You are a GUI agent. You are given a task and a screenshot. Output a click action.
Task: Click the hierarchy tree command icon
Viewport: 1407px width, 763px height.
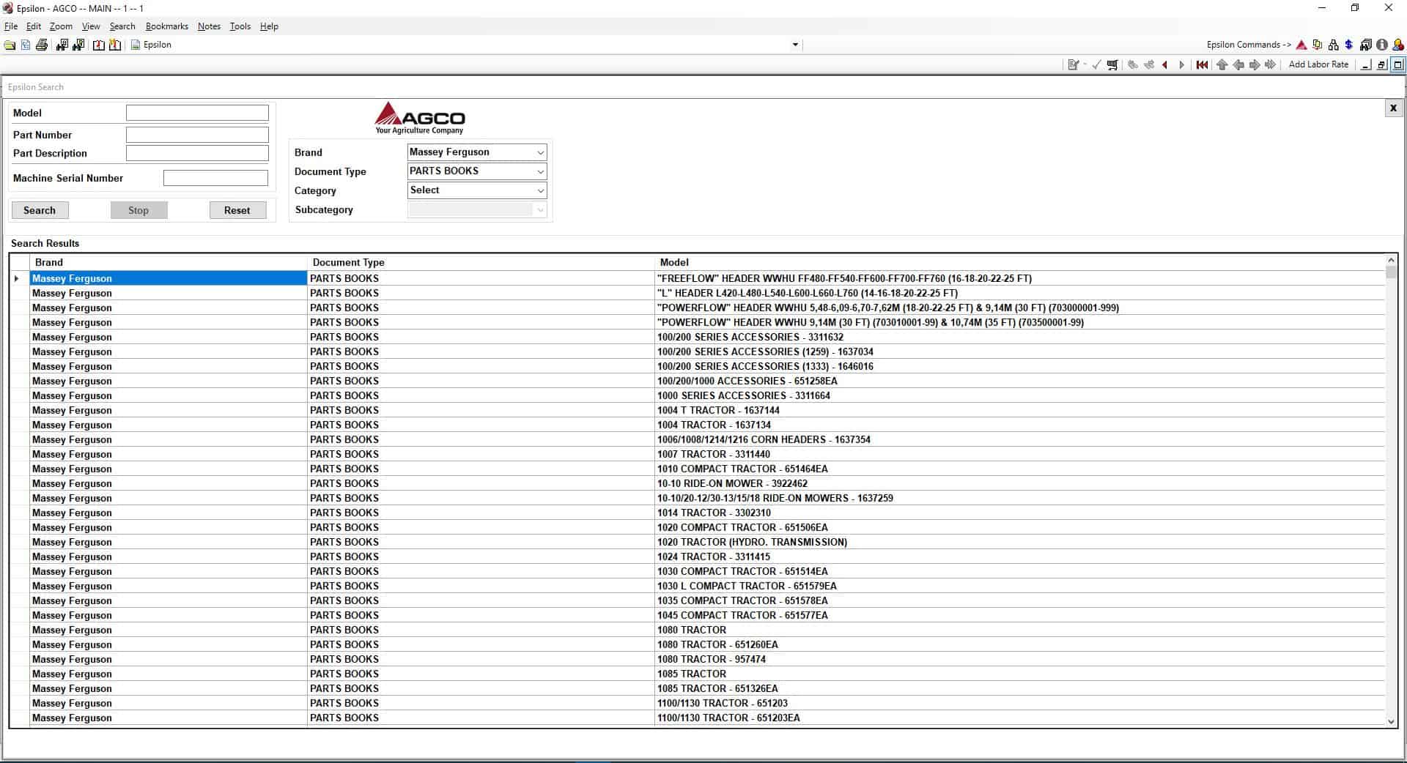click(1333, 45)
